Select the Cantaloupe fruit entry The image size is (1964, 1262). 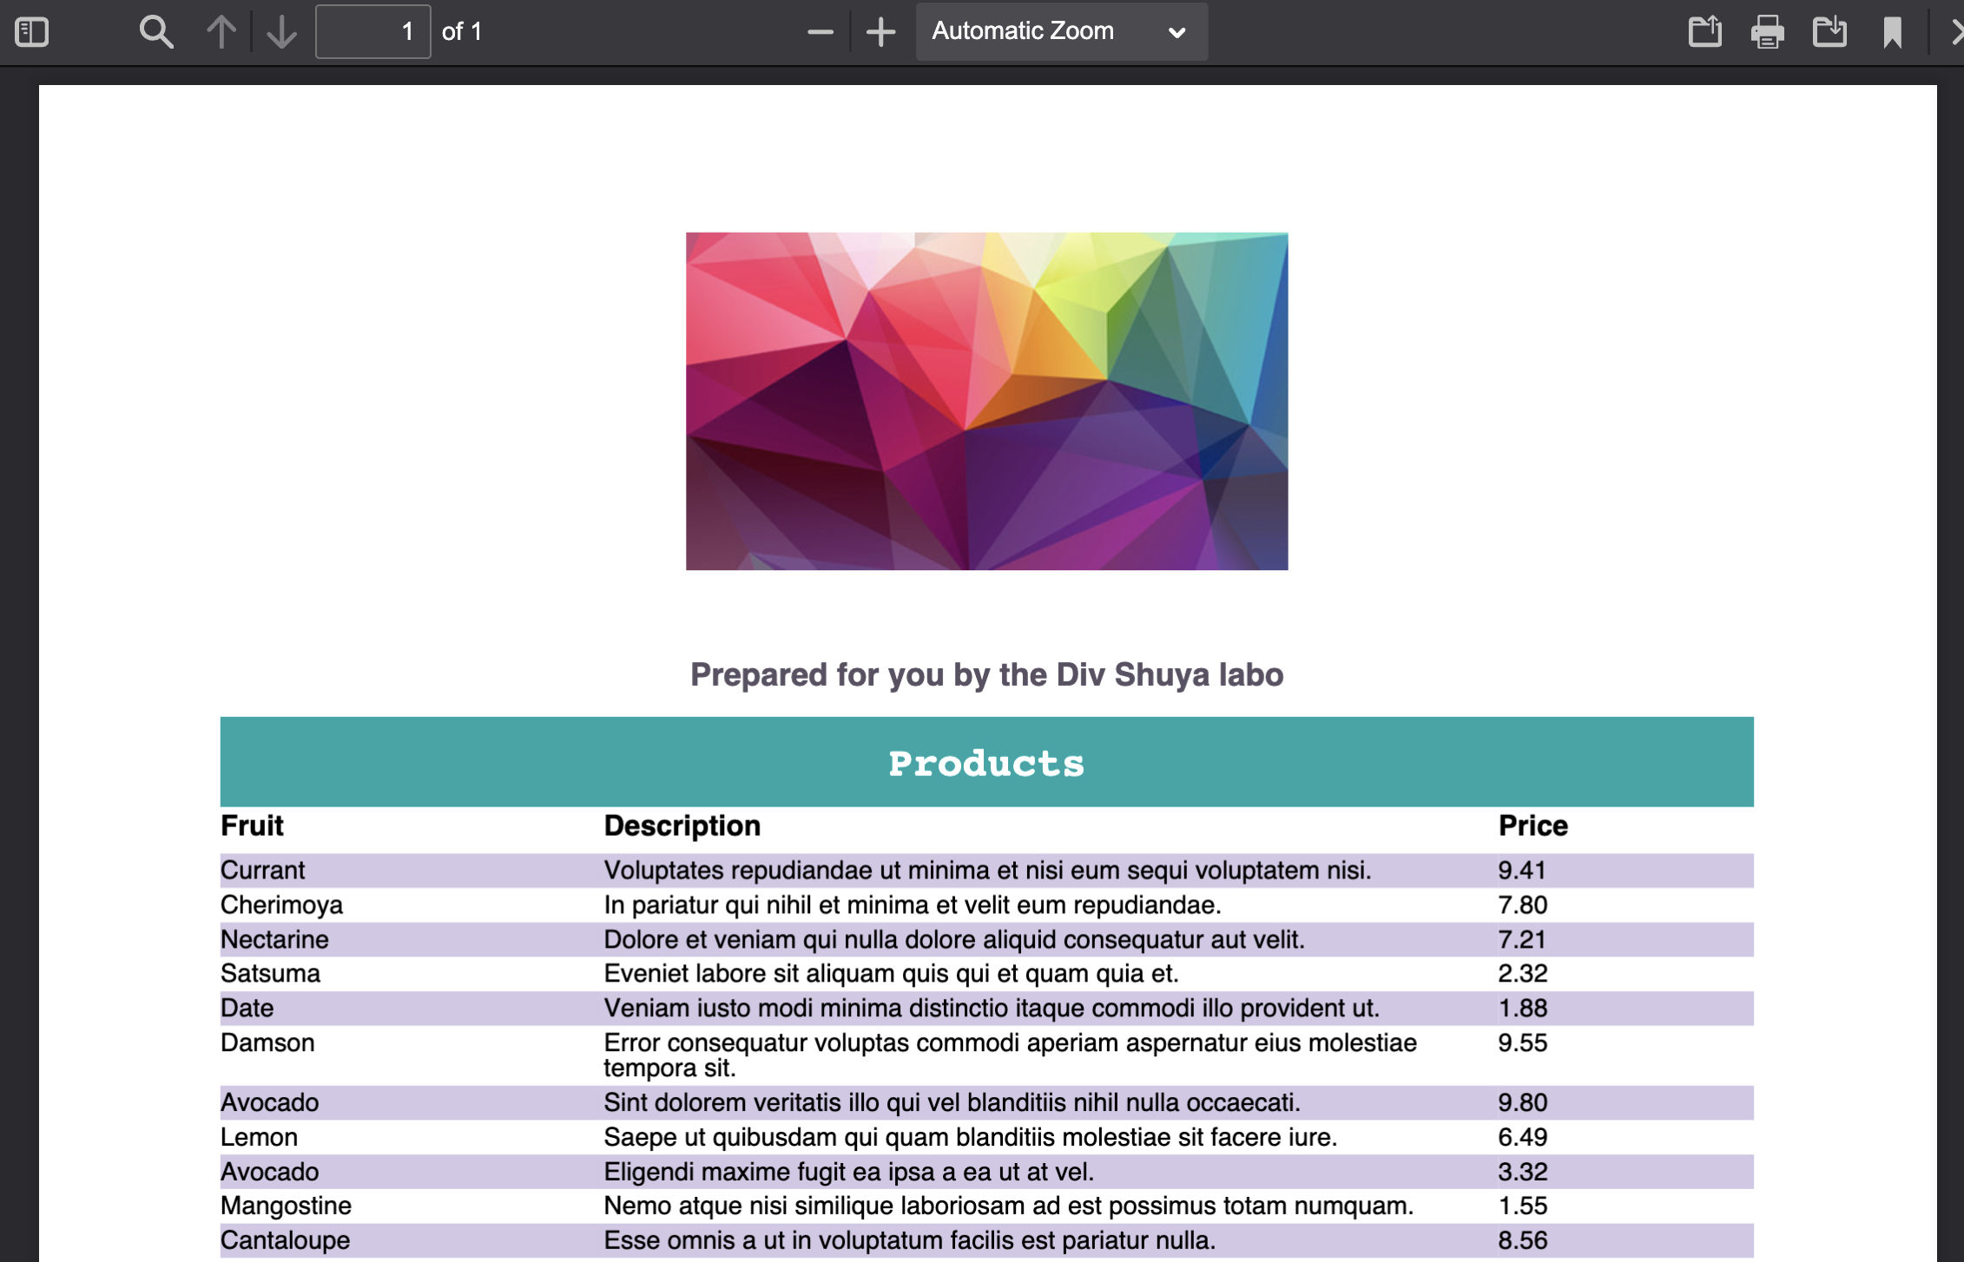tap(287, 1239)
